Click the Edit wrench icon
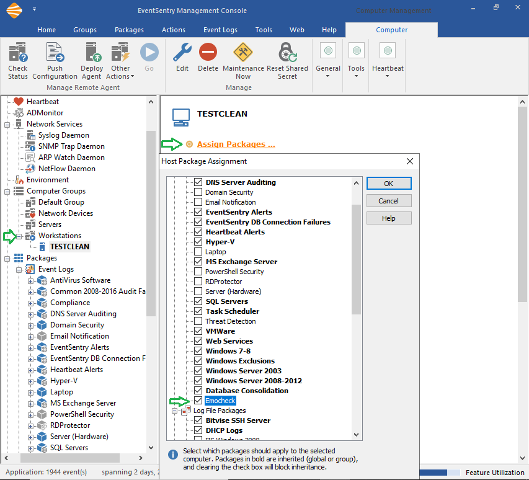 coord(182,52)
